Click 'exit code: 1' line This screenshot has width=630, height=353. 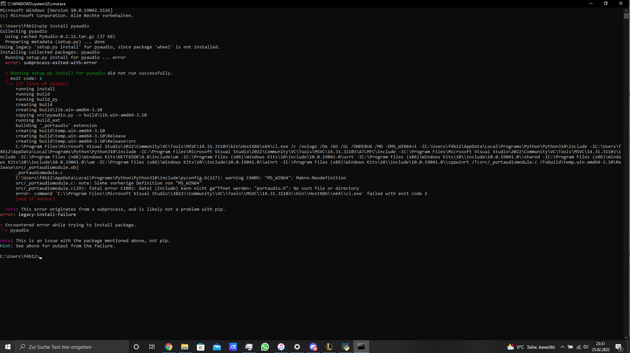pos(26,78)
